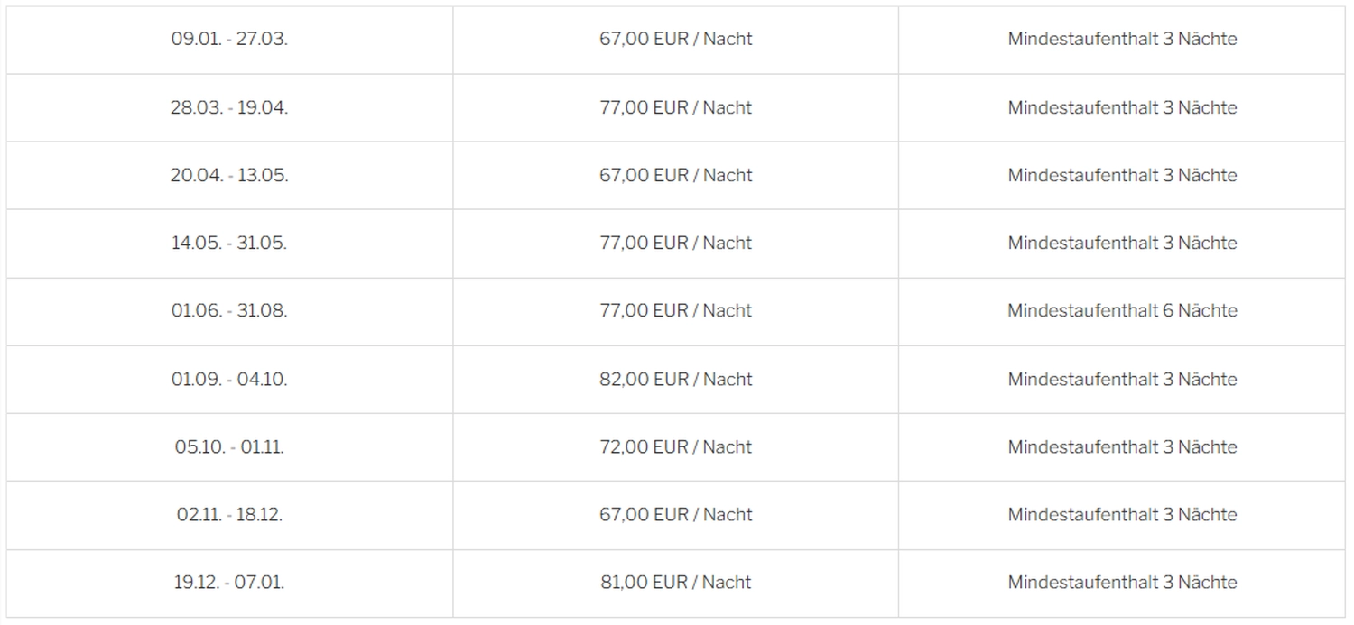
Task: Select the date range 14.05. - 31.05.
Action: click(229, 243)
